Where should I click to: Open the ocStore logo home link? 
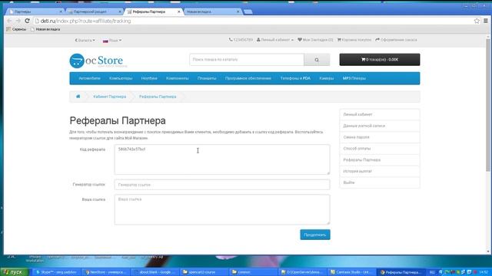pyautogui.click(x=98, y=61)
